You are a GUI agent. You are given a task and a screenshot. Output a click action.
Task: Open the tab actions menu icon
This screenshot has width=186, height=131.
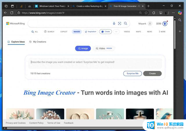click(x=12, y=6)
